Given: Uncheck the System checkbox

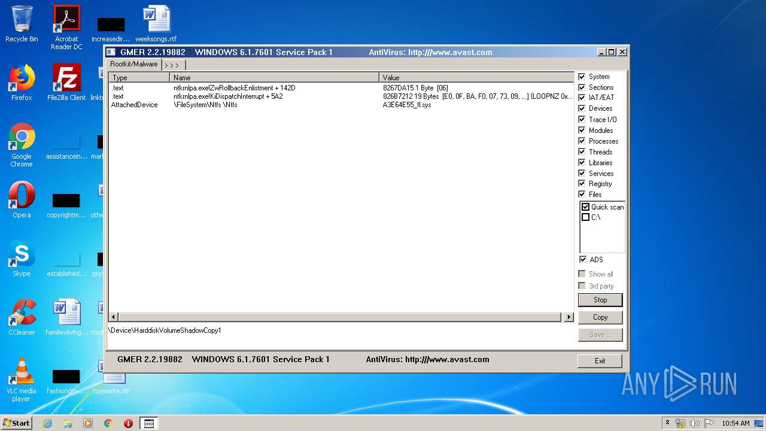Looking at the screenshot, I should 582,77.
